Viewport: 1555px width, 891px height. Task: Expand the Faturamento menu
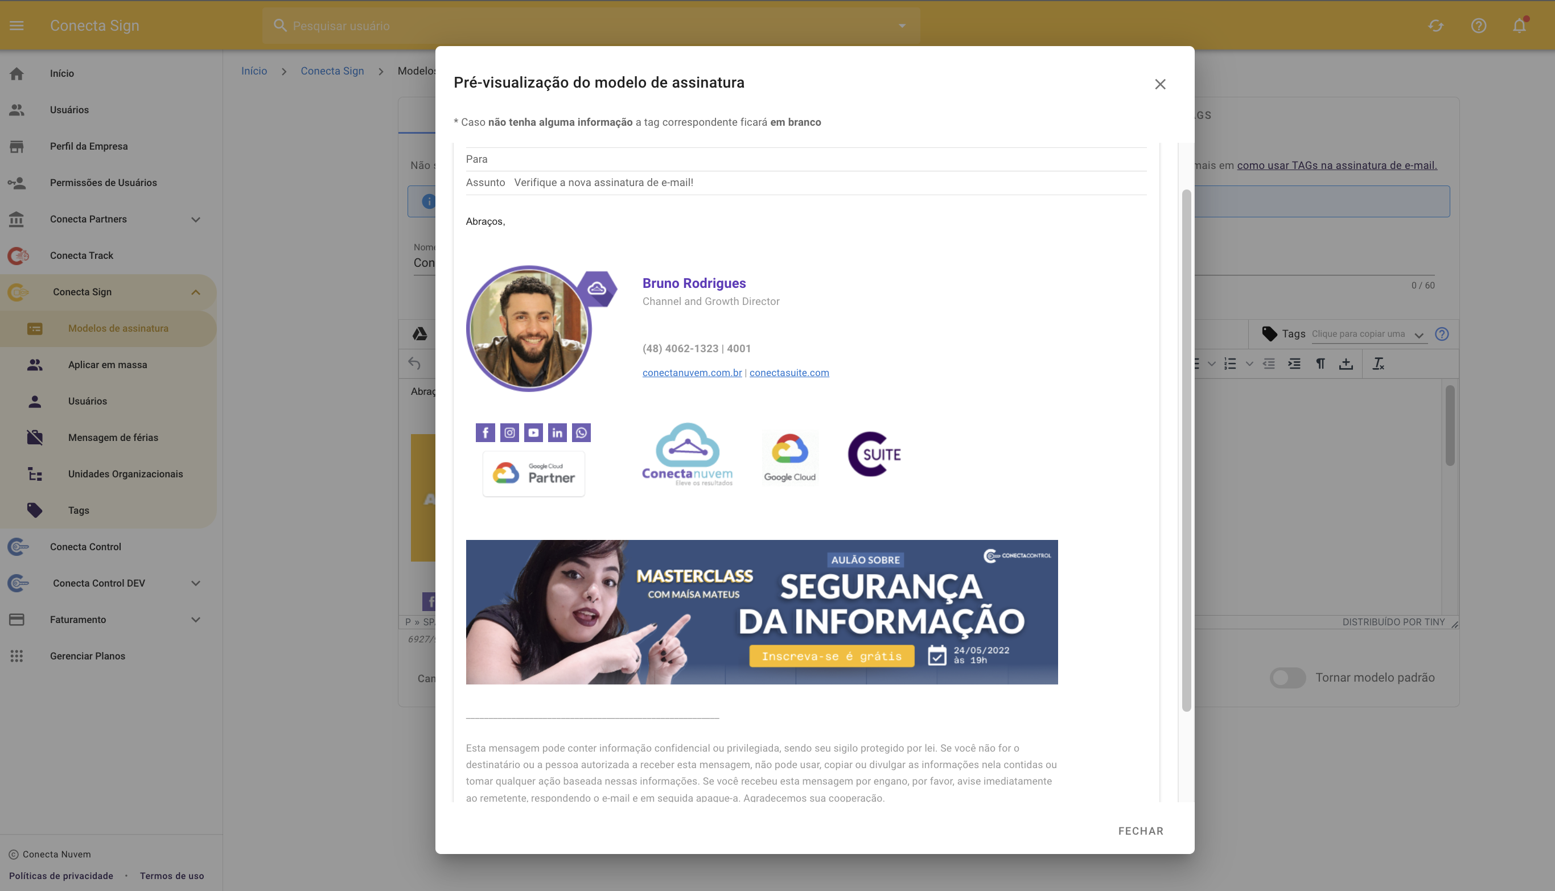point(195,619)
